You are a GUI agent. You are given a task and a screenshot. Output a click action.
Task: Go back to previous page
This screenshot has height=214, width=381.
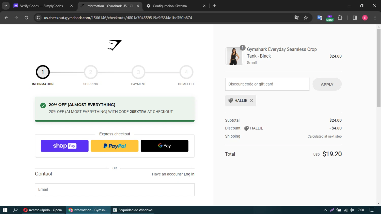click(x=6, y=18)
